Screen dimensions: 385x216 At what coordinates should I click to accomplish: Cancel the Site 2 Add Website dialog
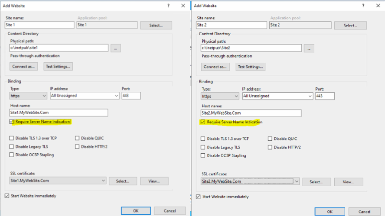coord(364,212)
